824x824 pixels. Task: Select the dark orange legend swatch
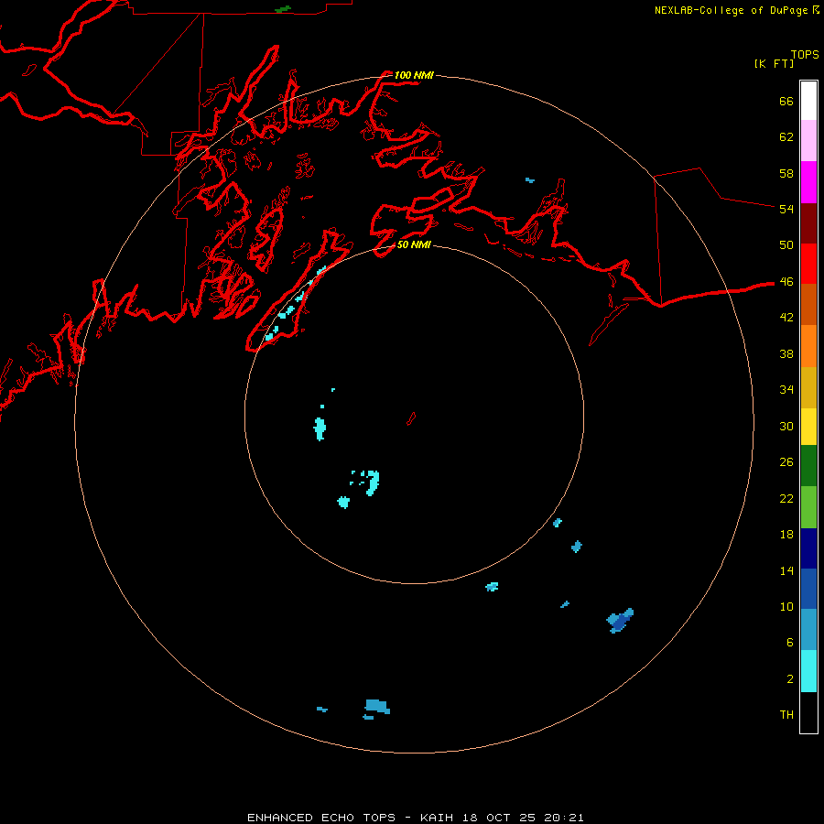808,304
